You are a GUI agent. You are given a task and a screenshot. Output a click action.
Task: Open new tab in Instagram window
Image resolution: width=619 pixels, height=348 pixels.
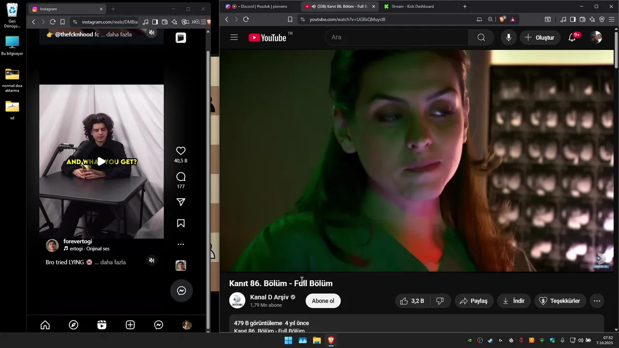pos(113,9)
